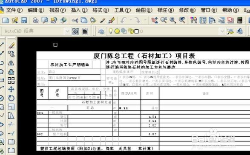Expand the layer list dropdown arrow
This screenshot has height=155, width=250.
[x=222, y=31]
